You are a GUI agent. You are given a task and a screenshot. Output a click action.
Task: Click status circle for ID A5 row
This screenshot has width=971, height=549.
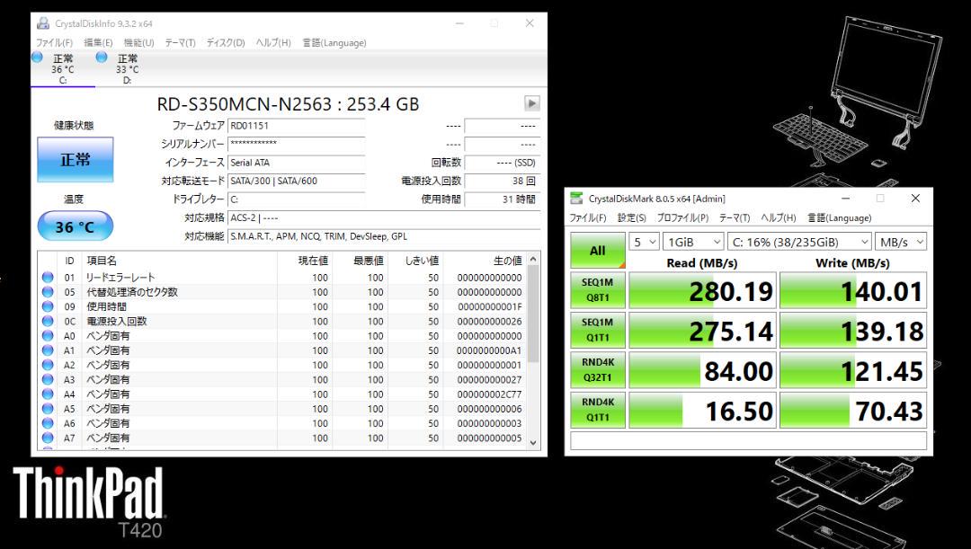[48, 409]
